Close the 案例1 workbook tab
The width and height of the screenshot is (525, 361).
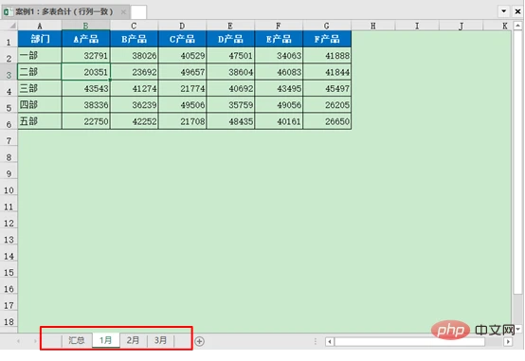coord(123,12)
